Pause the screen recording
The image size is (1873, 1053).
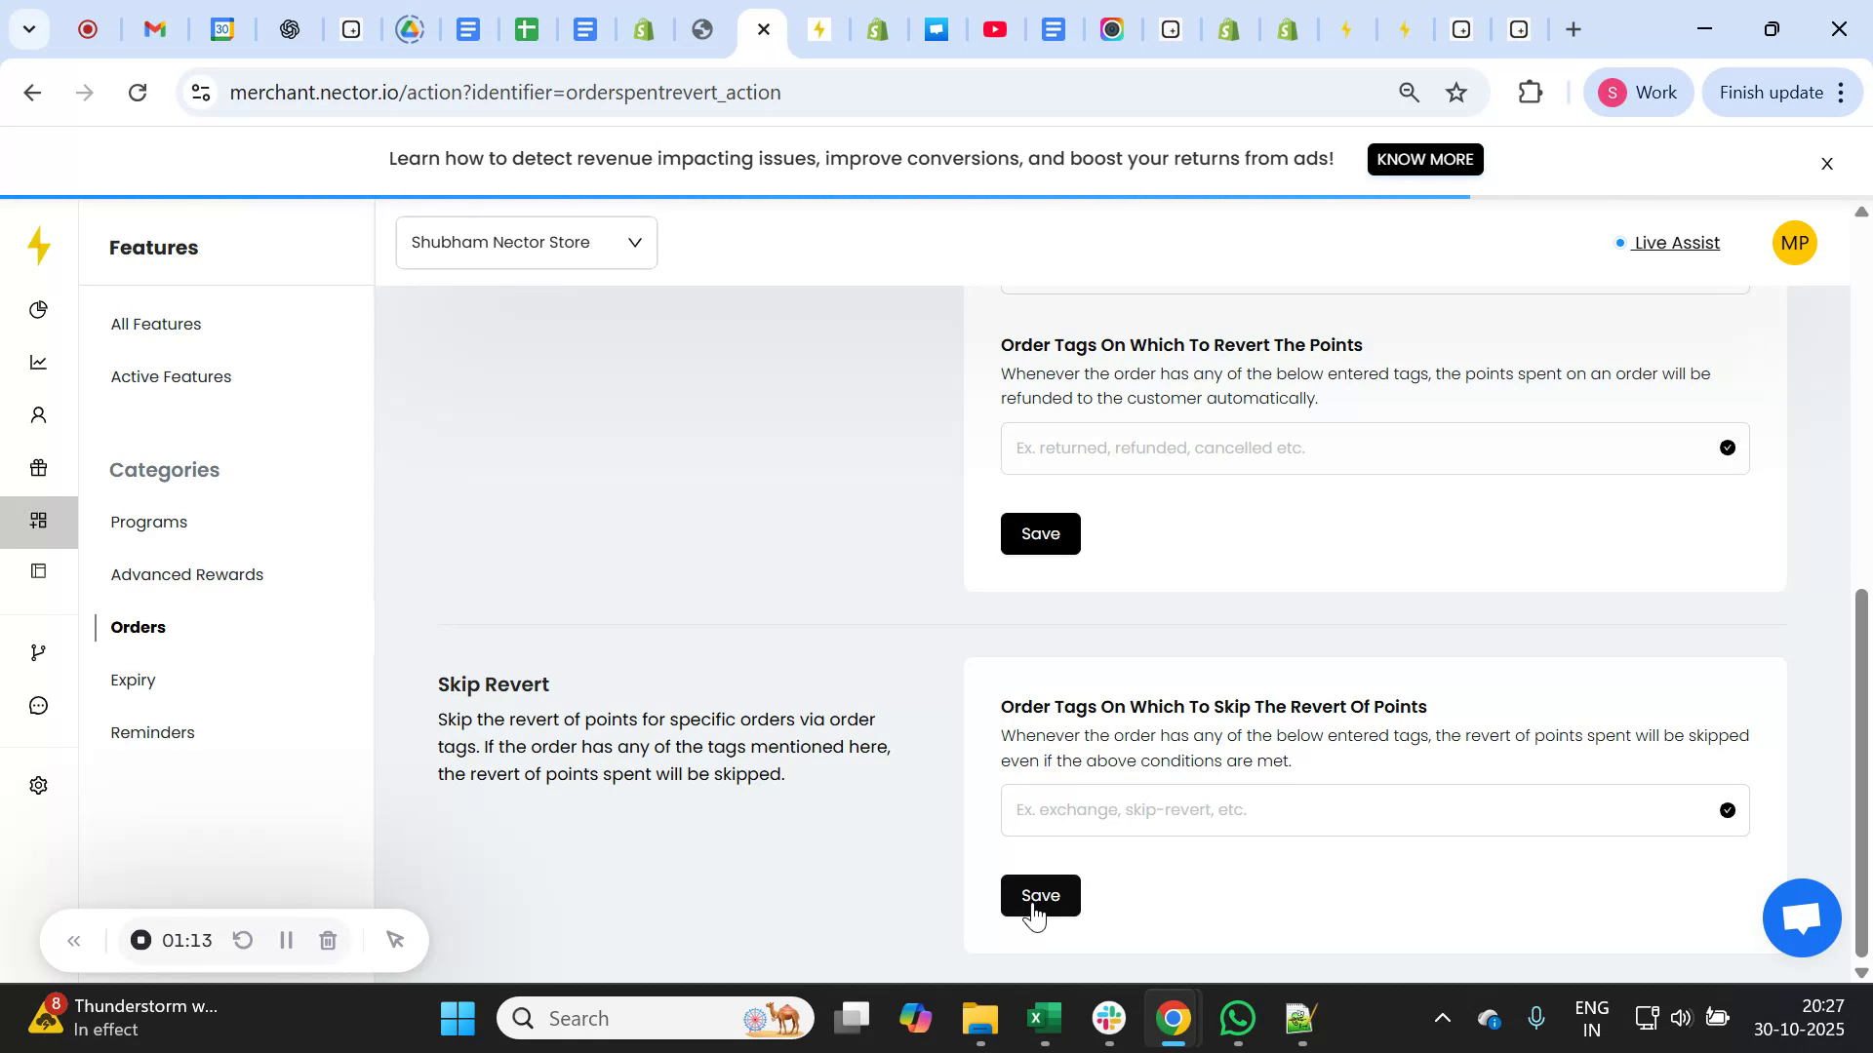point(286,940)
